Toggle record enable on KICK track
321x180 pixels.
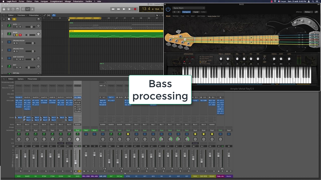pyautogui.click(x=20, y=27)
